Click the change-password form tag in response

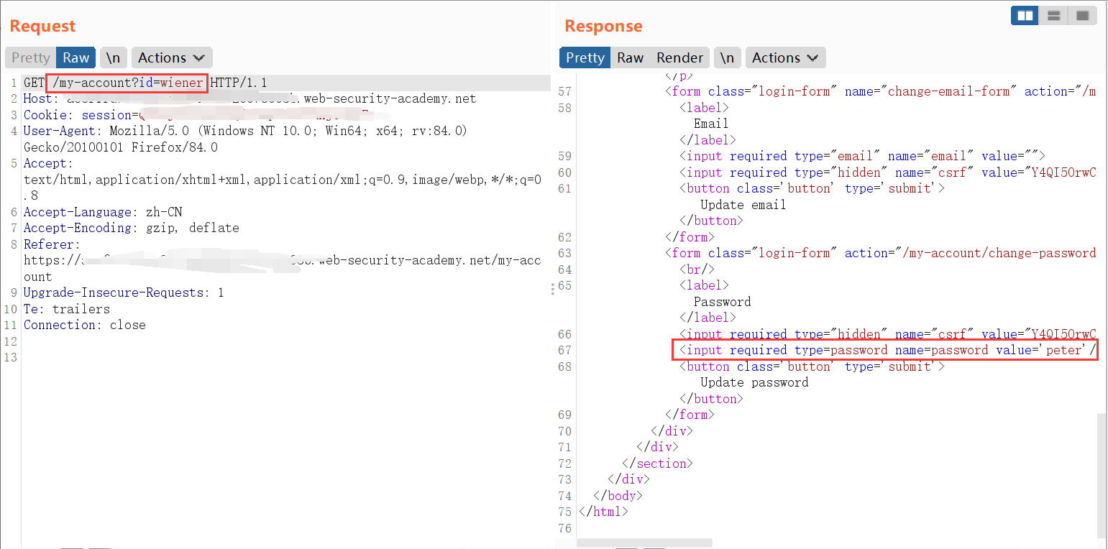880,253
